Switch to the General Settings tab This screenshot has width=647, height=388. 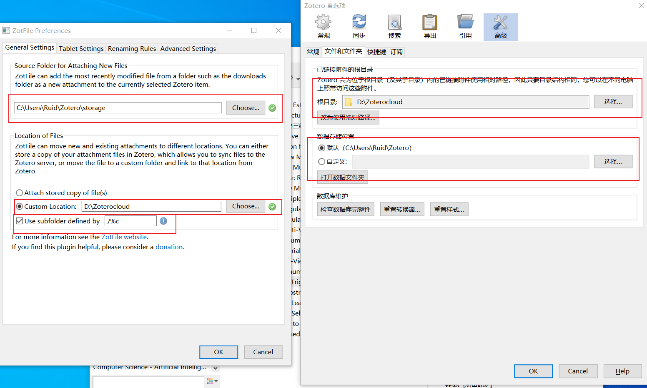tap(30, 48)
